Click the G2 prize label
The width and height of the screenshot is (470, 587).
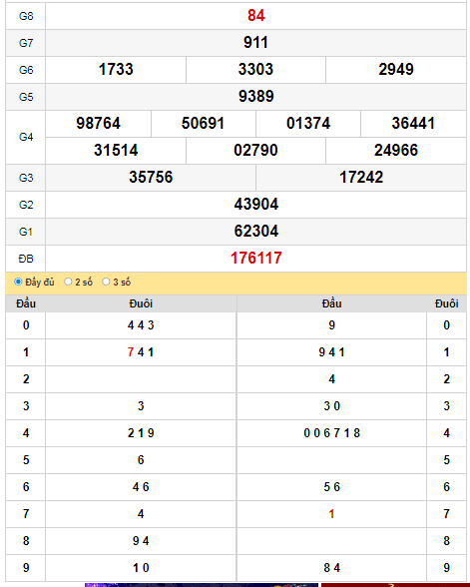(x=26, y=205)
